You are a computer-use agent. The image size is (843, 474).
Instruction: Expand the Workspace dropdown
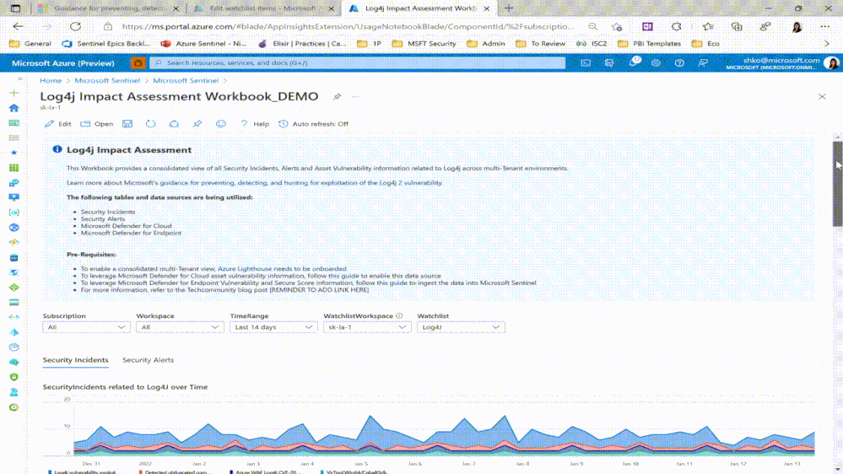(180, 326)
